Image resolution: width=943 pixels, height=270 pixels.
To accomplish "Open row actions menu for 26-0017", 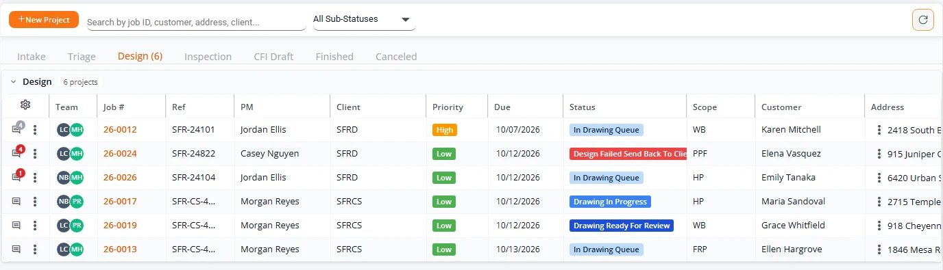I will 36,202.
